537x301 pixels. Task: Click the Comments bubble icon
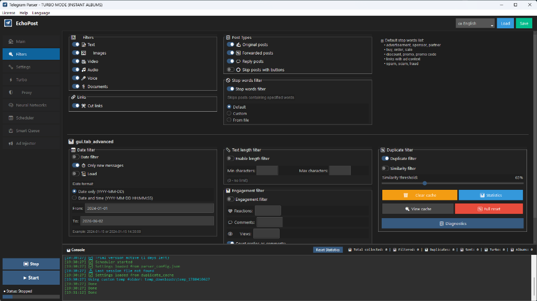pos(230,222)
